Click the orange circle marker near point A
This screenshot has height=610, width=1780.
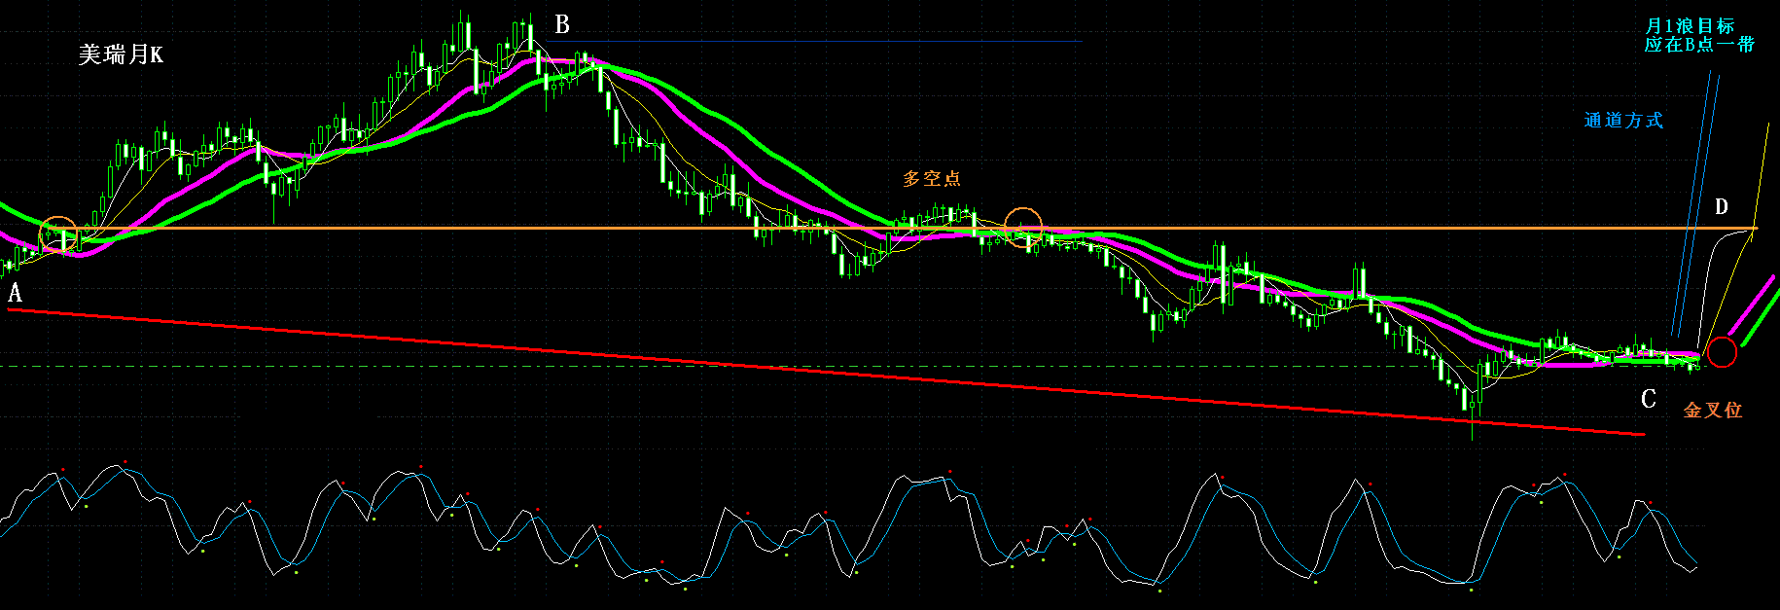(x=57, y=235)
